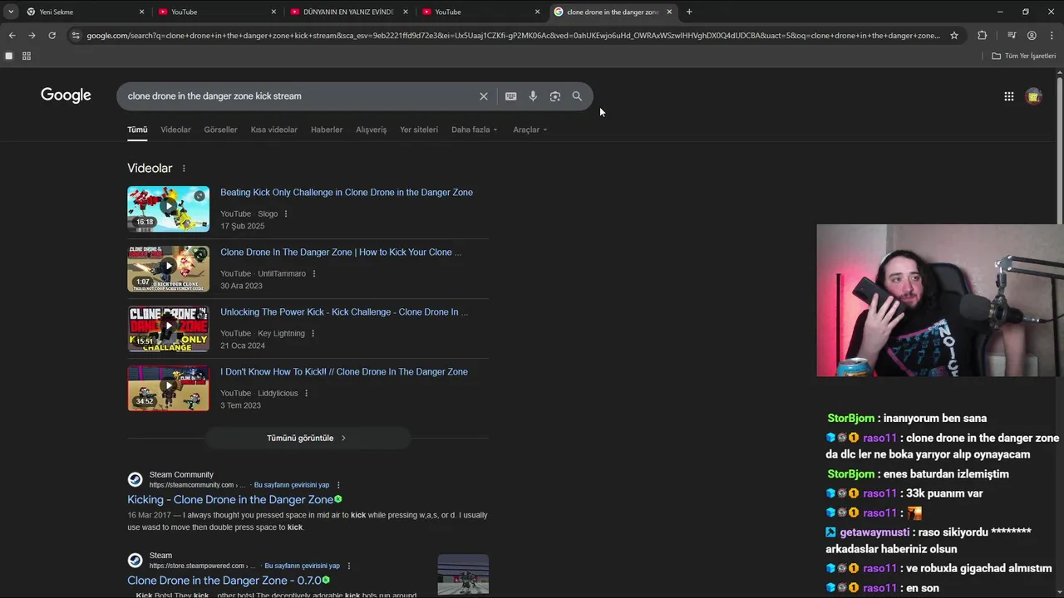Select the Tümü search tab
1064x598 pixels.
coord(137,130)
